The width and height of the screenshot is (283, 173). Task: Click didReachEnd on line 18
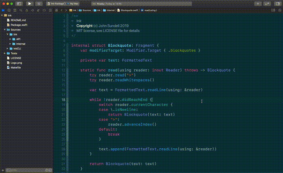tap(135, 100)
